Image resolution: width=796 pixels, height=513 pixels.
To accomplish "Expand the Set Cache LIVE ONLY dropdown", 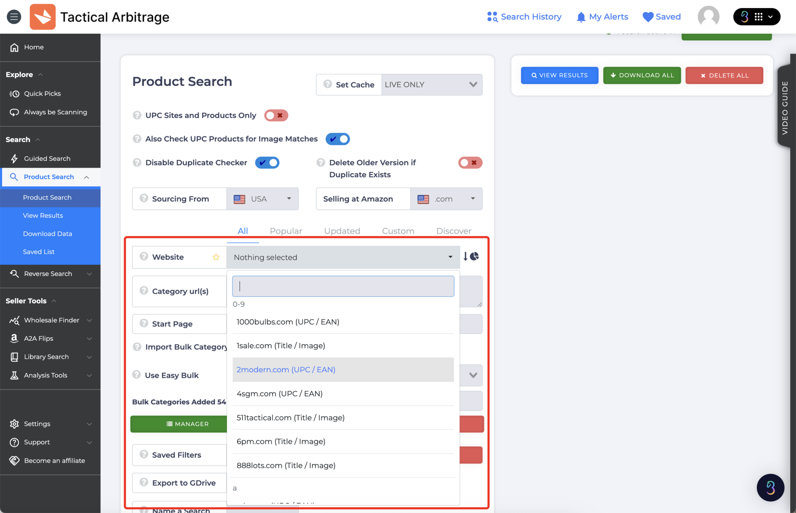I will (x=431, y=84).
